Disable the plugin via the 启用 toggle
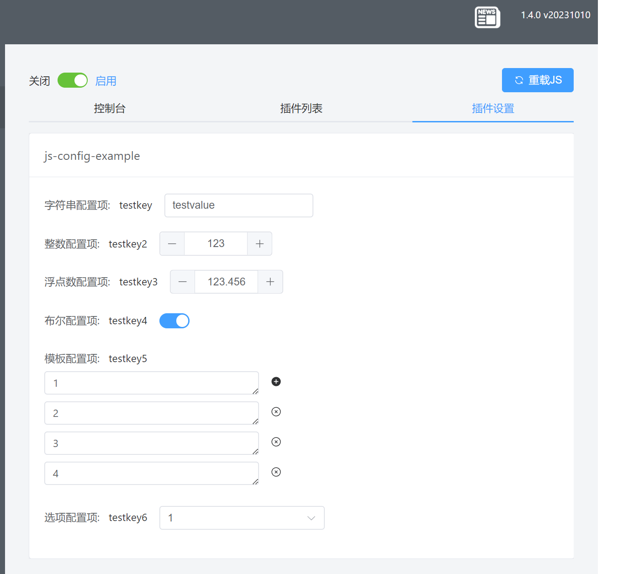 tap(72, 80)
